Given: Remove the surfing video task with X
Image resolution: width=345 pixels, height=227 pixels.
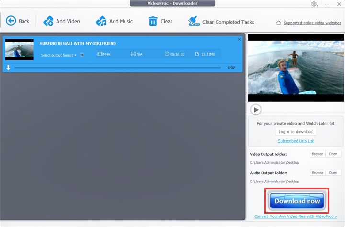Looking at the screenshot, I should (239, 39).
